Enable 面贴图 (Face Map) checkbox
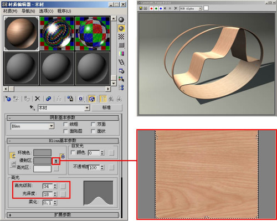The image size is (277, 221). pyautogui.click(x=65, y=131)
